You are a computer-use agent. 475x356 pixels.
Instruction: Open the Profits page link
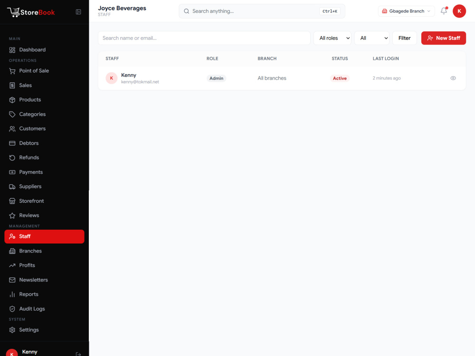(44, 265)
